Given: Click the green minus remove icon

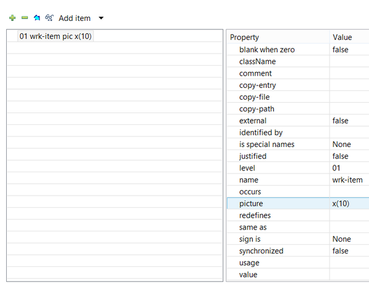Looking at the screenshot, I should pyautogui.click(x=25, y=18).
